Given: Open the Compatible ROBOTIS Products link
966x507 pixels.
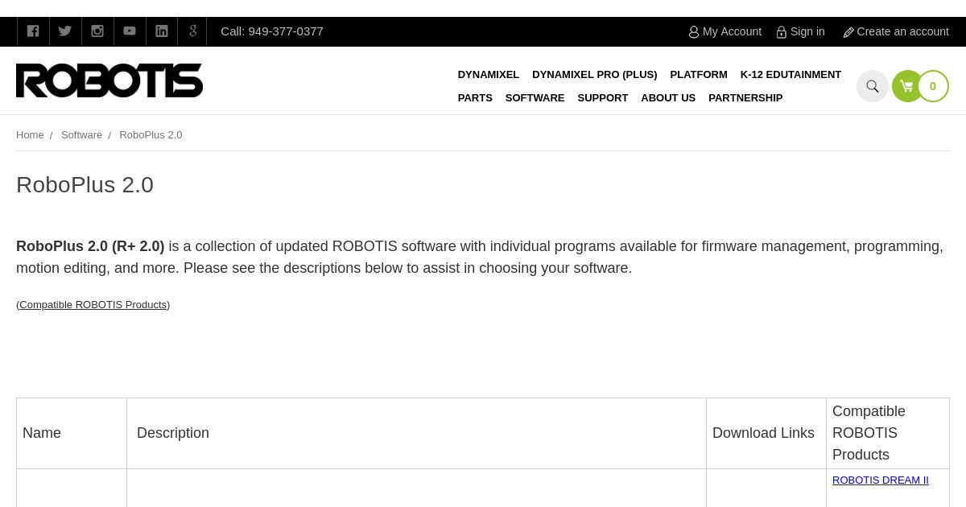Looking at the screenshot, I should click(93, 304).
